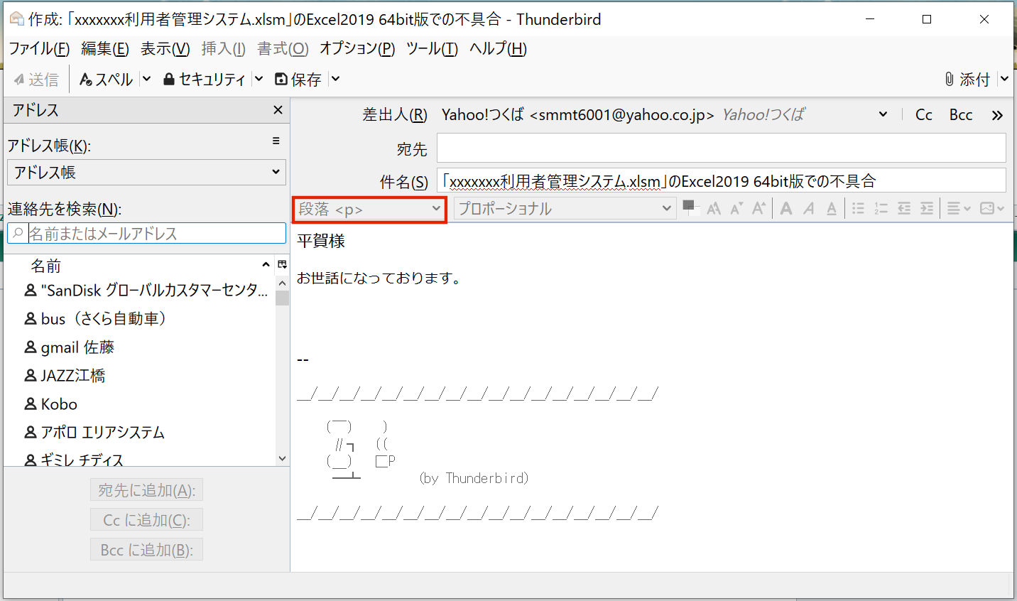Add the Bcc recipient field

click(x=960, y=115)
